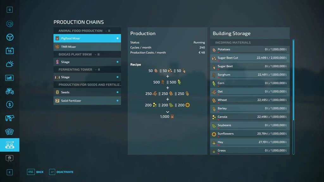The width and height of the screenshot is (324, 182).
Task: Open the contracts papers icon
Action: (9, 132)
